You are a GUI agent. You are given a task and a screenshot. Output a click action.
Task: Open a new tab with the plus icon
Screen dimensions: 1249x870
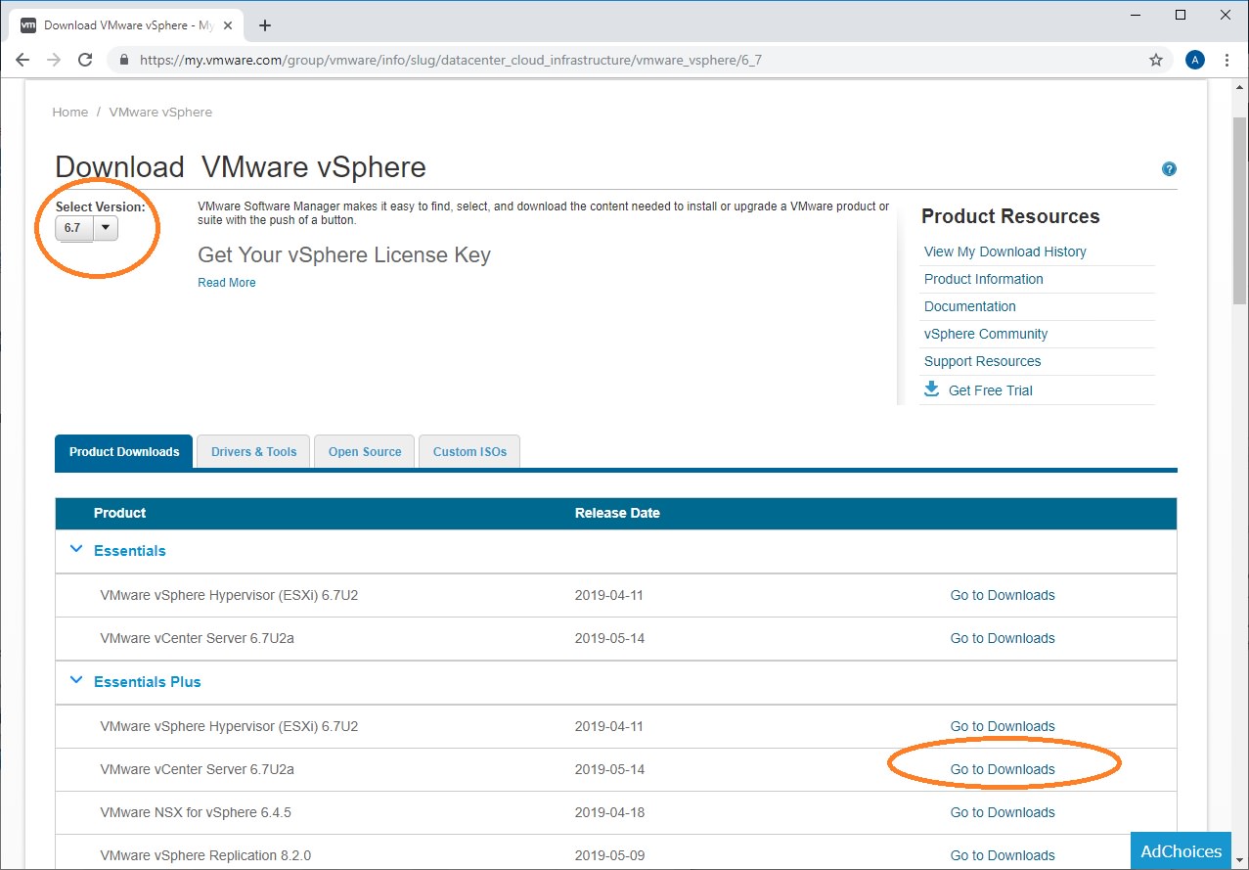tap(265, 25)
